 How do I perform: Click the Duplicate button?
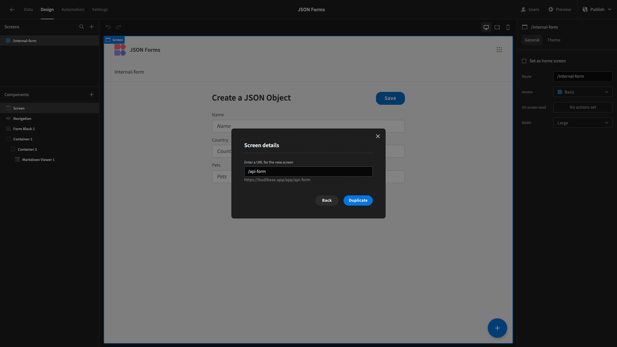[358, 200]
